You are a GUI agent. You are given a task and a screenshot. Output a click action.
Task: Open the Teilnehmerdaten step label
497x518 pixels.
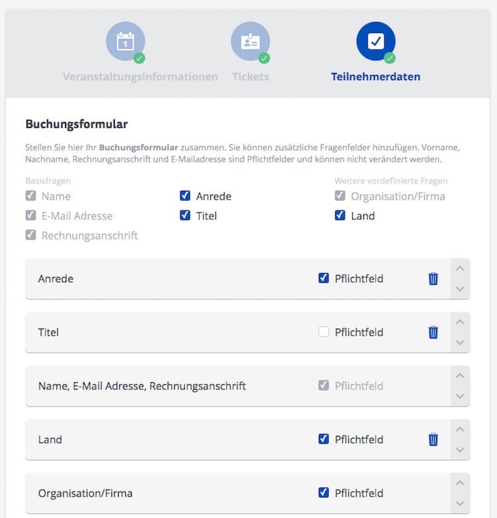point(376,77)
